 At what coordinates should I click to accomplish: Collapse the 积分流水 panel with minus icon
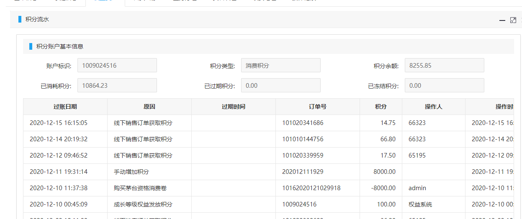502,20
